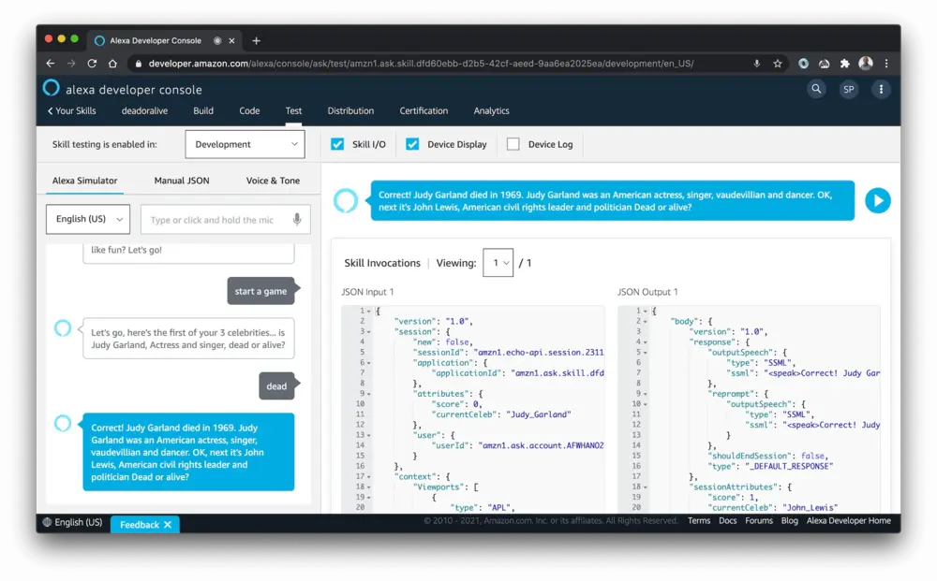937x581 pixels.
Task: Open the Development stage dropdown
Action: click(x=245, y=144)
